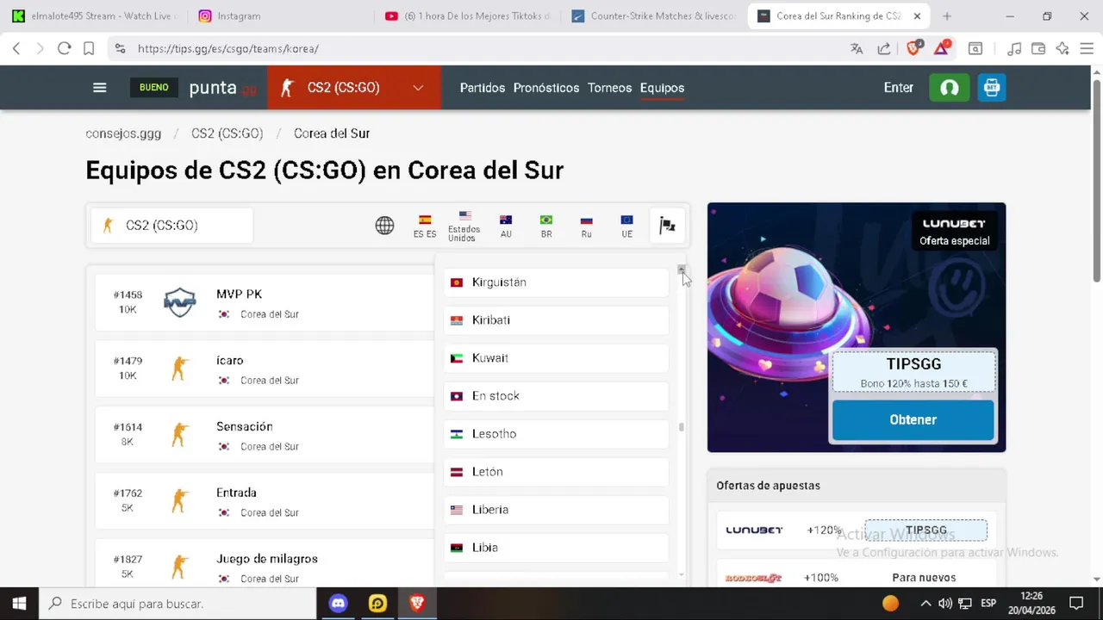This screenshot has height=620, width=1103.
Task: Click the Enter login link
Action: click(898, 88)
